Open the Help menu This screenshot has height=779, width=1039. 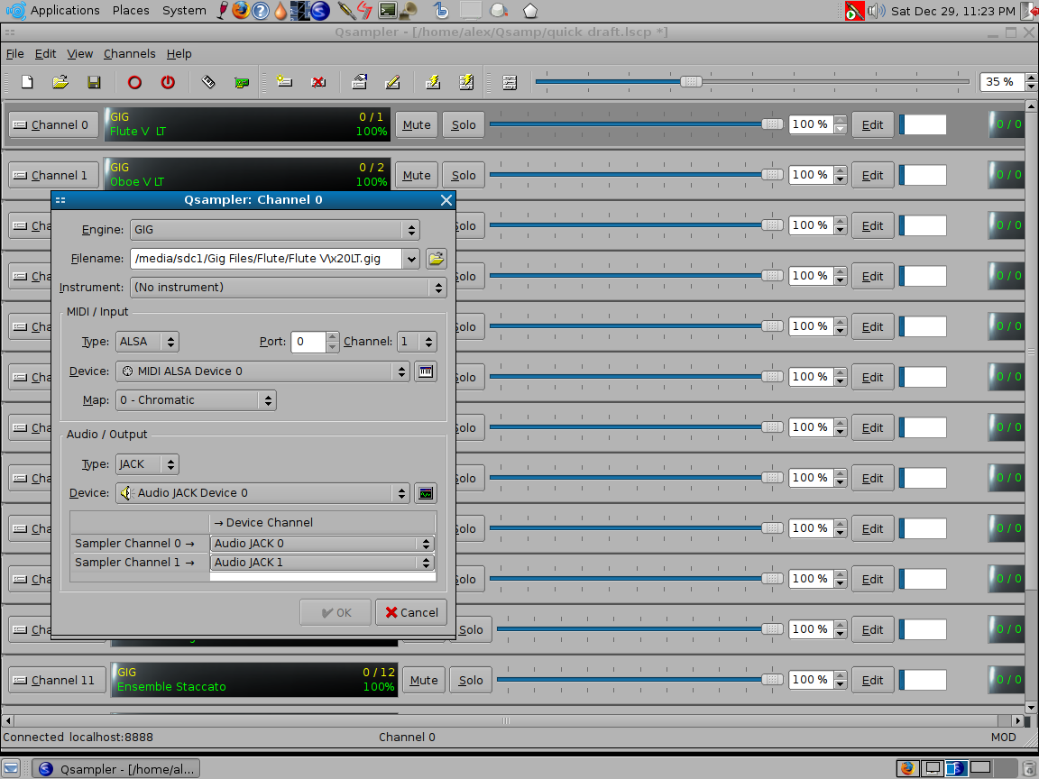coord(179,54)
